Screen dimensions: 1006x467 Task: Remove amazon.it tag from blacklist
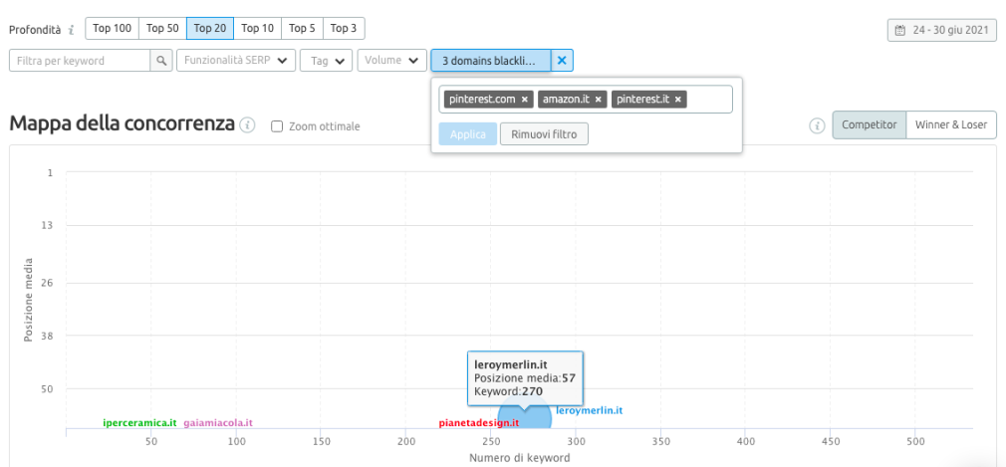tap(598, 100)
